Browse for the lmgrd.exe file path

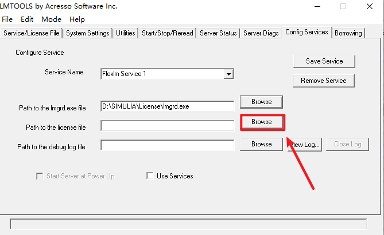261,102
